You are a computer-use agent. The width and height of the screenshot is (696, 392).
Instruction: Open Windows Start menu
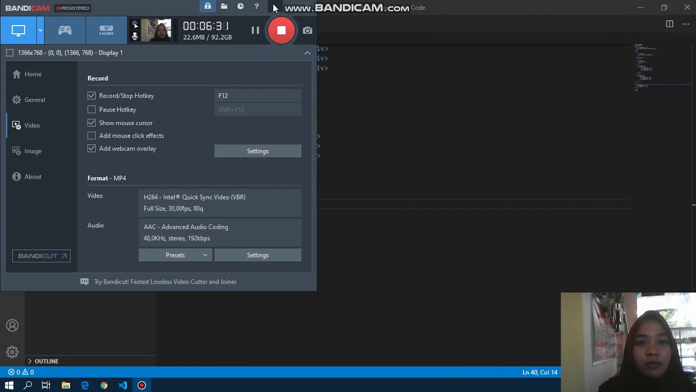pyautogui.click(x=9, y=385)
